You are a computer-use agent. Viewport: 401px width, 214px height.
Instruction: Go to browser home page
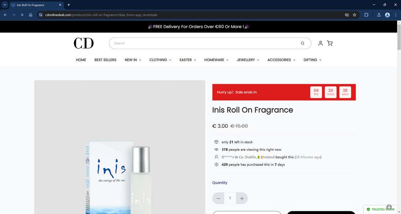(x=30, y=15)
